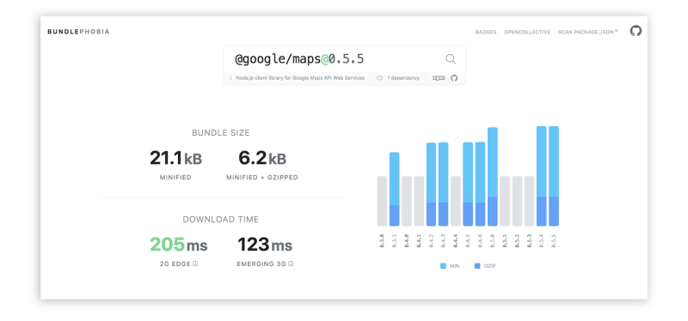This screenshot has height=321, width=688.
Task: Click the dependency tree icon
Action: 379,78
